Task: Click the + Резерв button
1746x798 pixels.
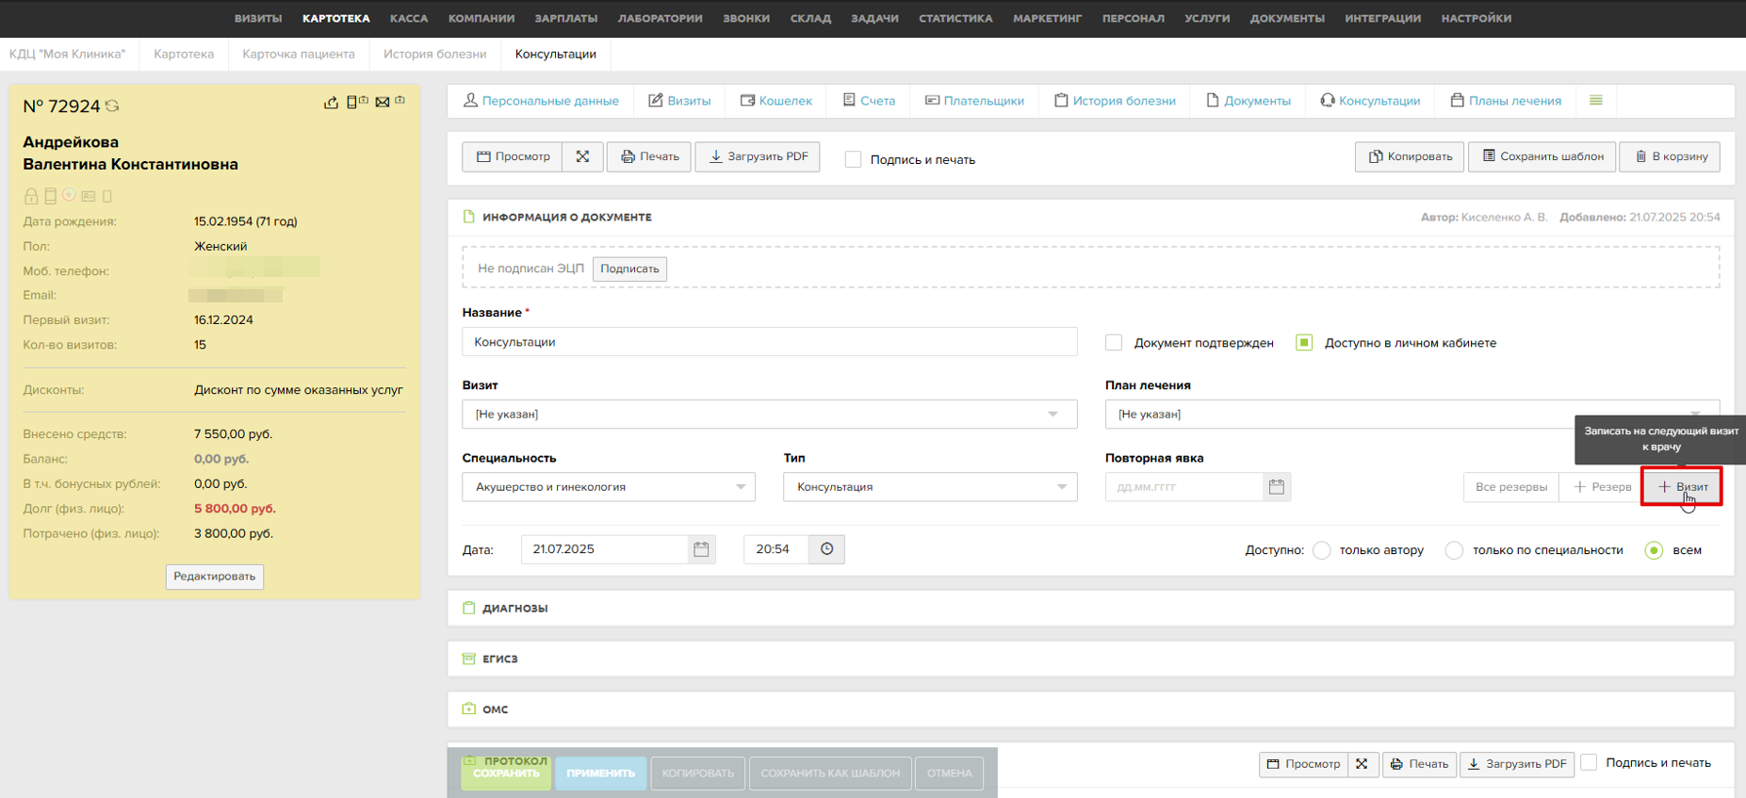Action: [1601, 487]
